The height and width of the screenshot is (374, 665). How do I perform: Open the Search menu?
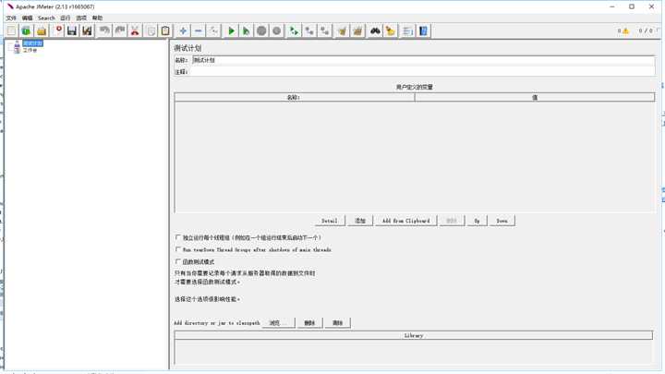[46, 18]
